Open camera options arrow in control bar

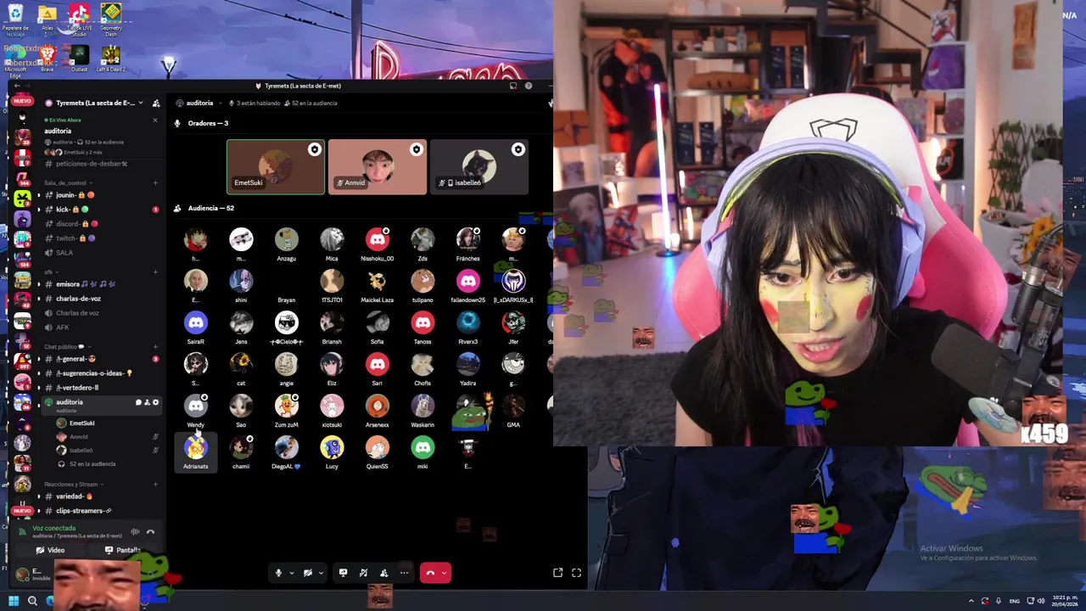[x=321, y=573]
